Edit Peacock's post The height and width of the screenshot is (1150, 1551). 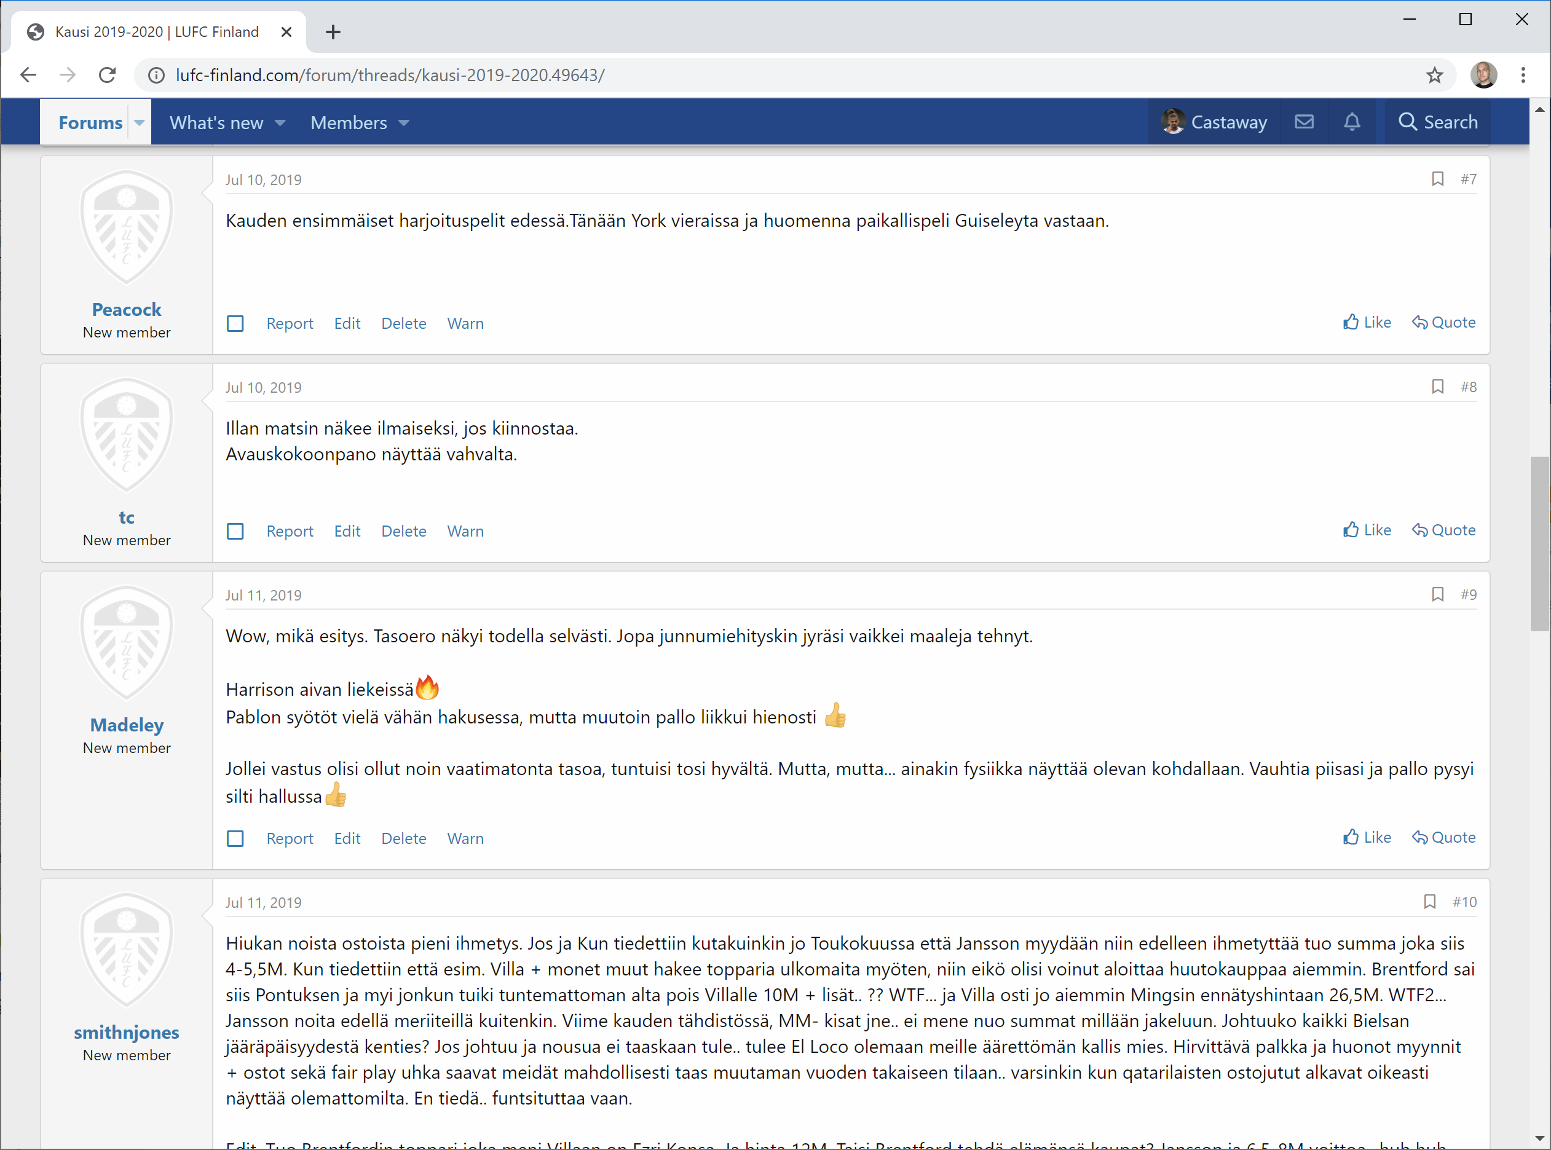tap(347, 324)
